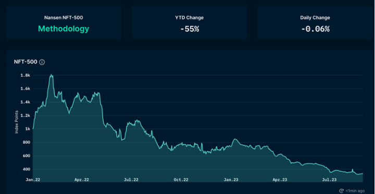The height and width of the screenshot is (194, 375).
Task: Click the Apr.23 x-axis label
Action: tap(280, 179)
